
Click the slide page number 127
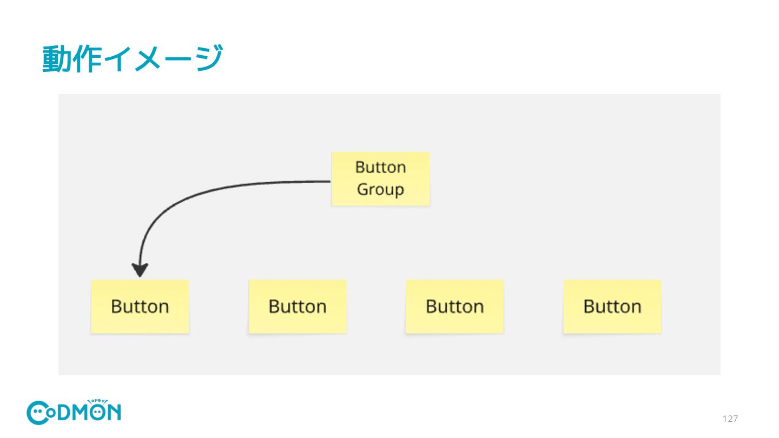(x=730, y=419)
